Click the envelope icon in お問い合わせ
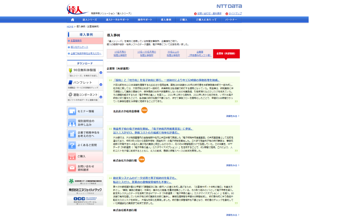Image resolution: width=339 pixels, height=217 pixels. [72, 168]
